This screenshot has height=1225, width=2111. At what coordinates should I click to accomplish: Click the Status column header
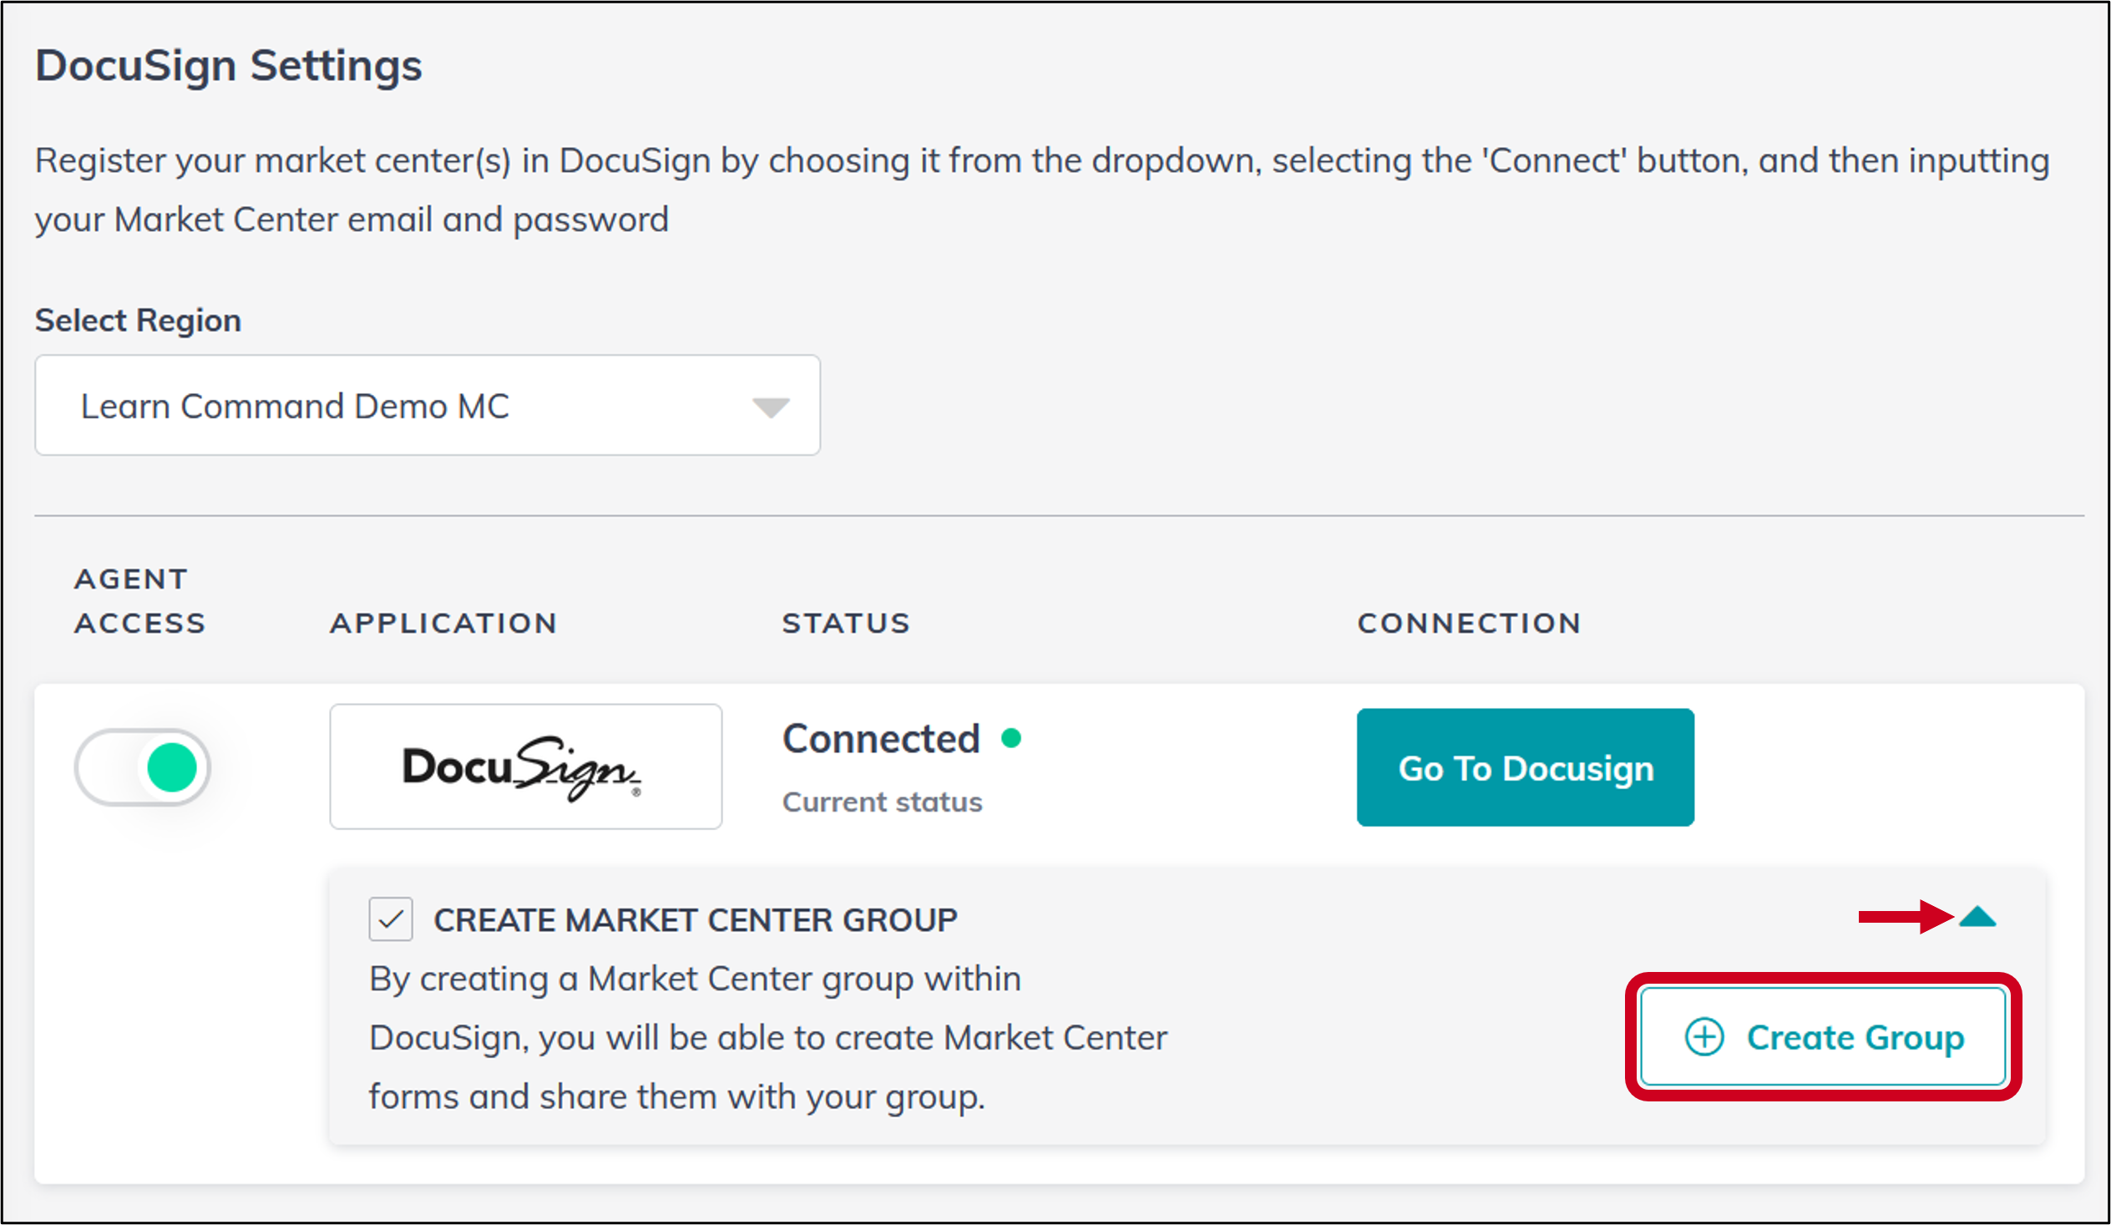pos(846,624)
